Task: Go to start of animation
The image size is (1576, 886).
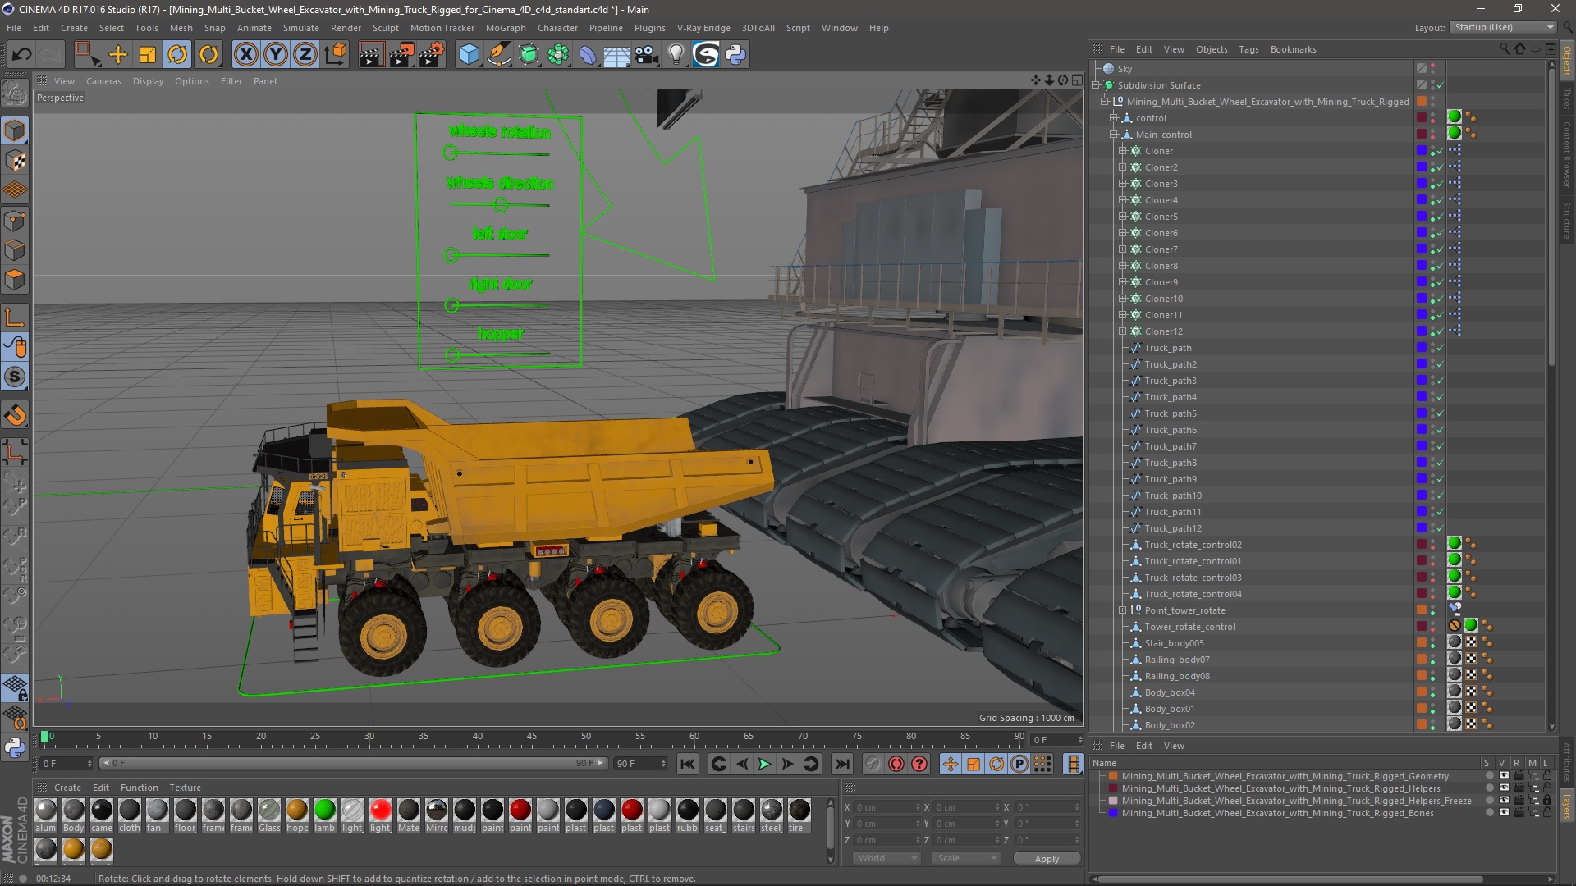Action: pyautogui.click(x=688, y=764)
